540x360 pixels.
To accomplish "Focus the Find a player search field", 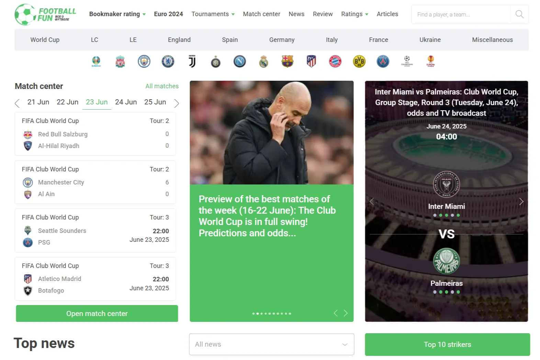I will [x=461, y=14].
